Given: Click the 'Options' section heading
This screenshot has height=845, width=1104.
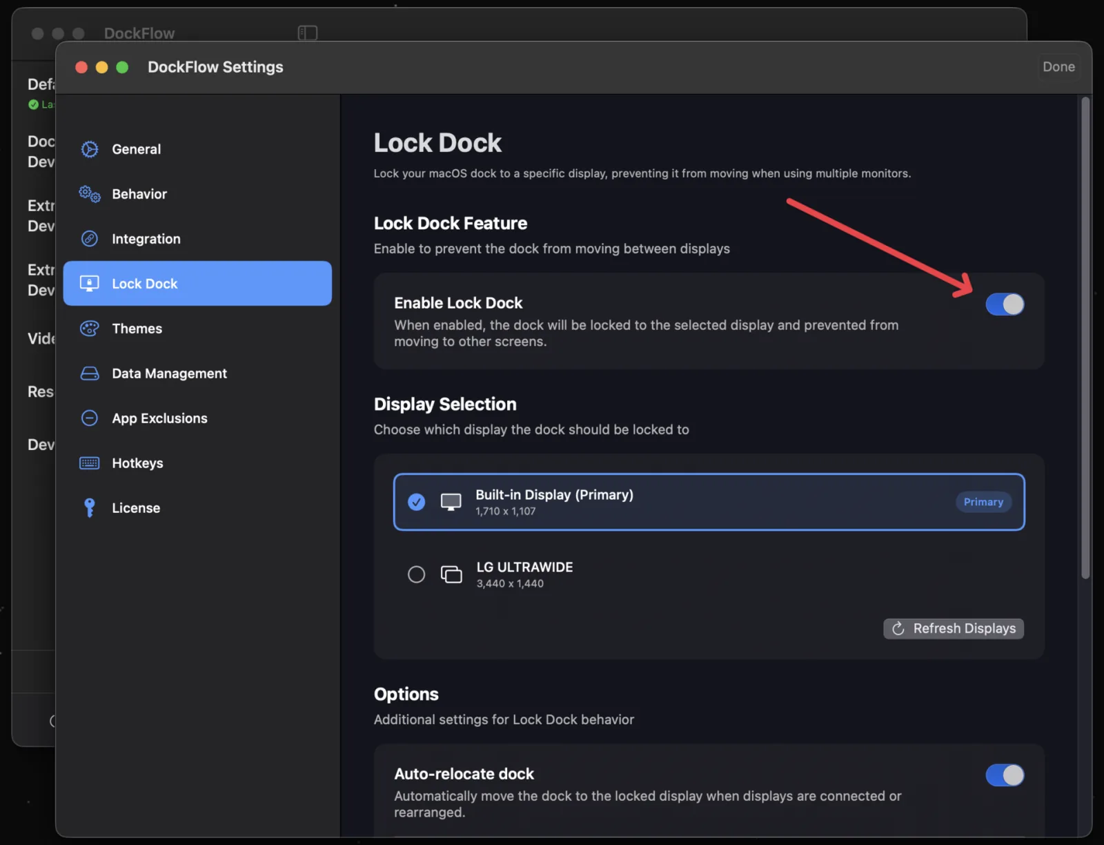Looking at the screenshot, I should click(406, 695).
